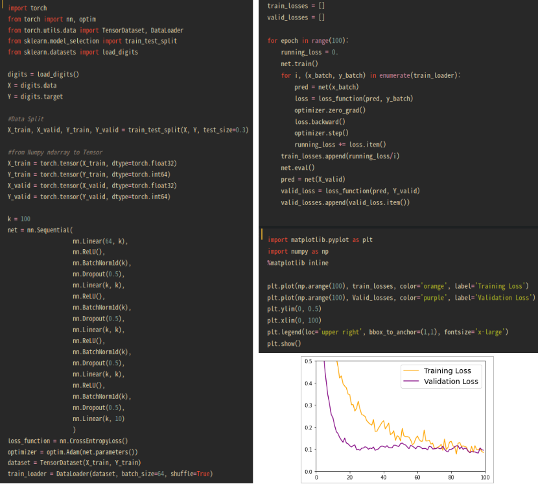
Task: Click the Y_valid torch.tensor int64 line
Action: [89, 197]
